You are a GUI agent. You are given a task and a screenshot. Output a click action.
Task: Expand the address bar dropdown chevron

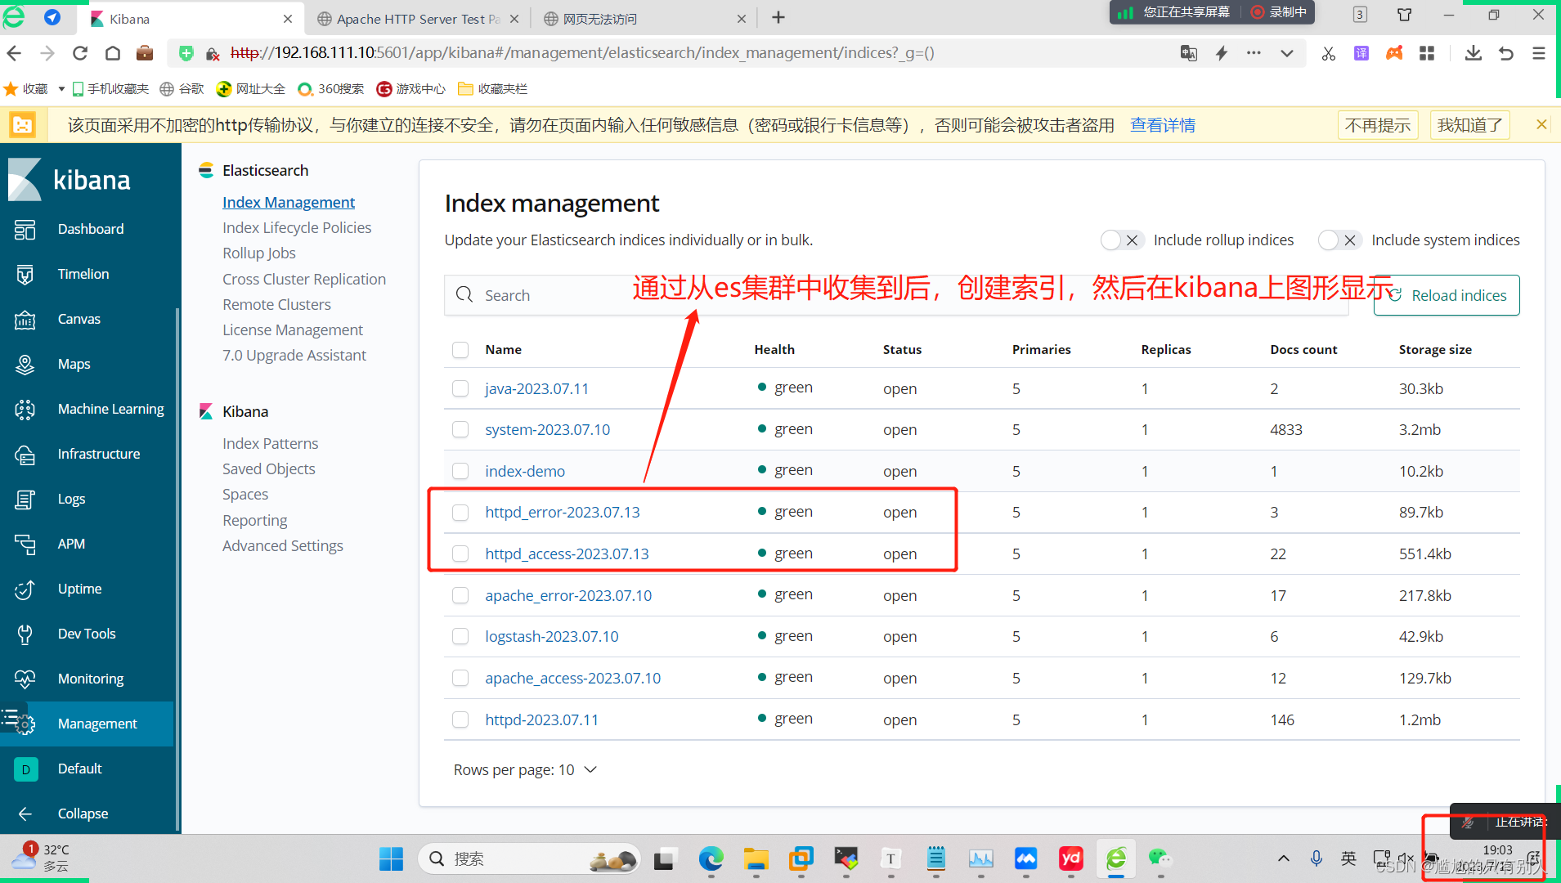1287,53
